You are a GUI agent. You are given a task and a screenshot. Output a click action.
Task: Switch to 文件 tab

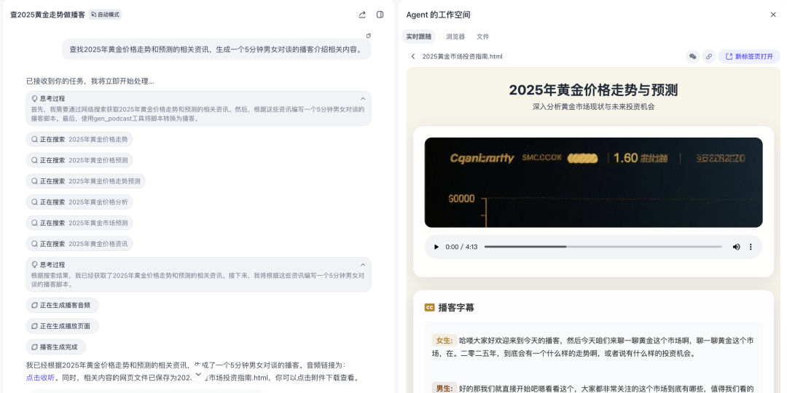483,36
